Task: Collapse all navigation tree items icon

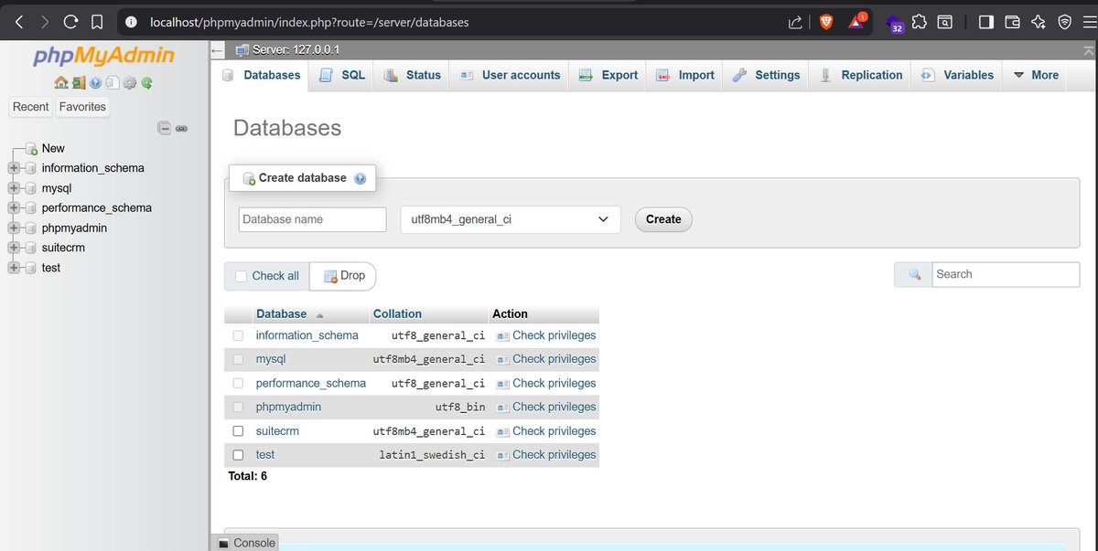Action: coord(165,128)
